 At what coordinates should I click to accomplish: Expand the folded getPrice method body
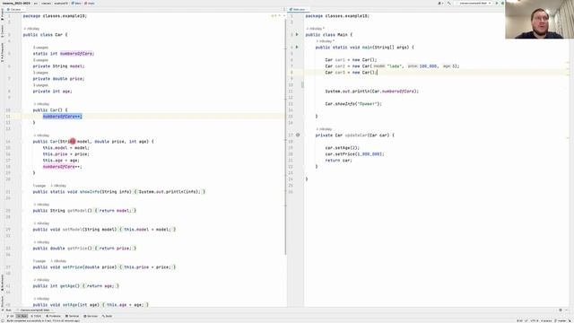pos(116,249)
